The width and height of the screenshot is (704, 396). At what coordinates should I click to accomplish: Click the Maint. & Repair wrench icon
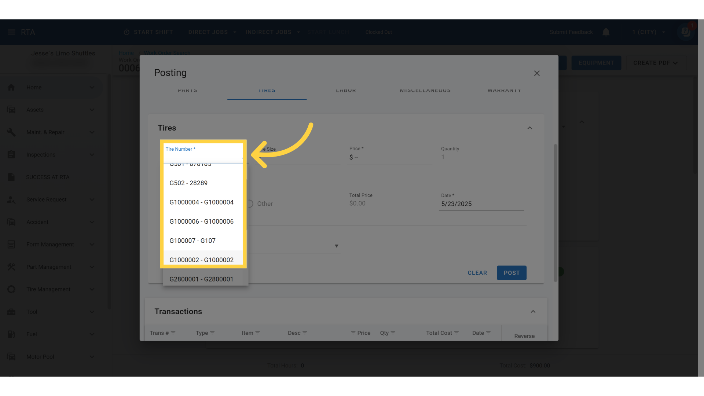click(x=11, y=132)
